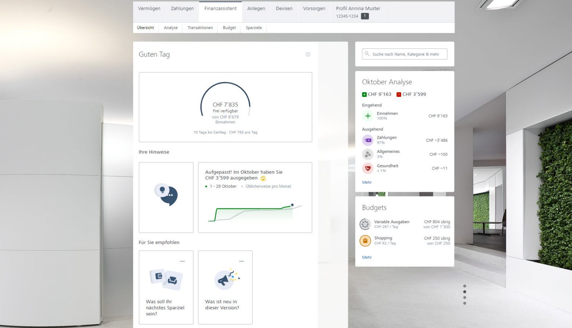Open the chat bubble hints icon card
The image size is (572, 328).
point(166,197)
